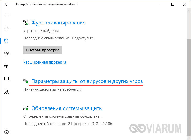Close the Defender Security Center window
Image resolution: width=191 pixels, height=140 pixels.
[185, 4]
